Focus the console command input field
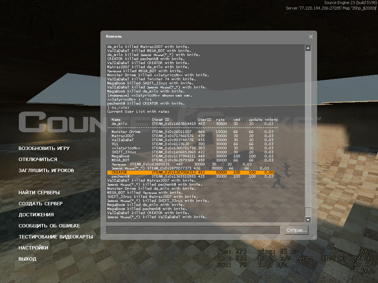Viewport: 378px width, 283px height. 193,230
